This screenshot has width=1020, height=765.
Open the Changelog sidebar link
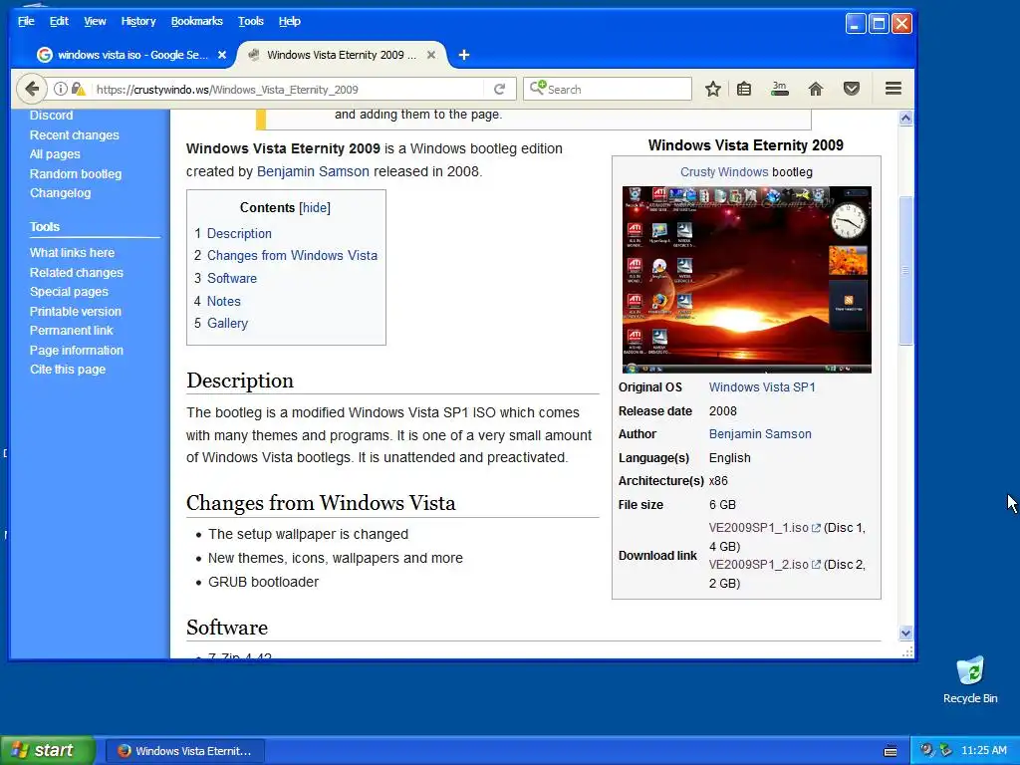60,193
